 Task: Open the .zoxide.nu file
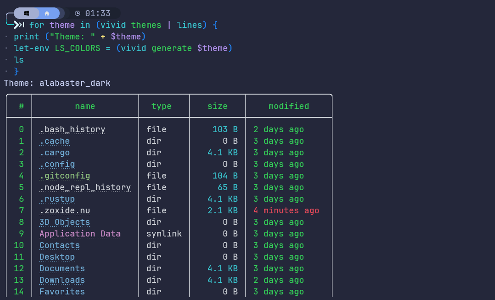pos(65,211)
